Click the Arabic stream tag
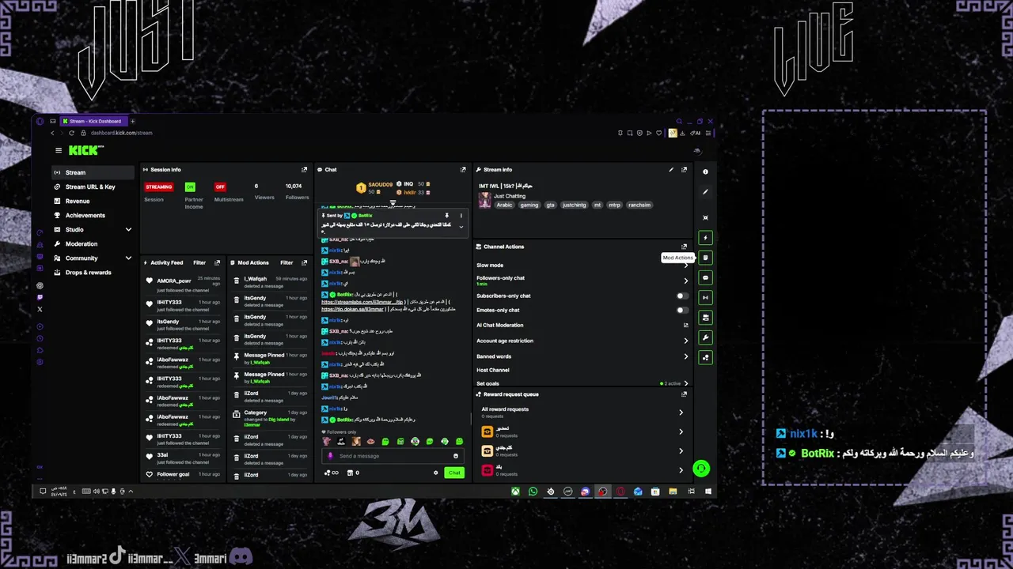This screenshot has width=1013, height=569. tap(505, 205)
